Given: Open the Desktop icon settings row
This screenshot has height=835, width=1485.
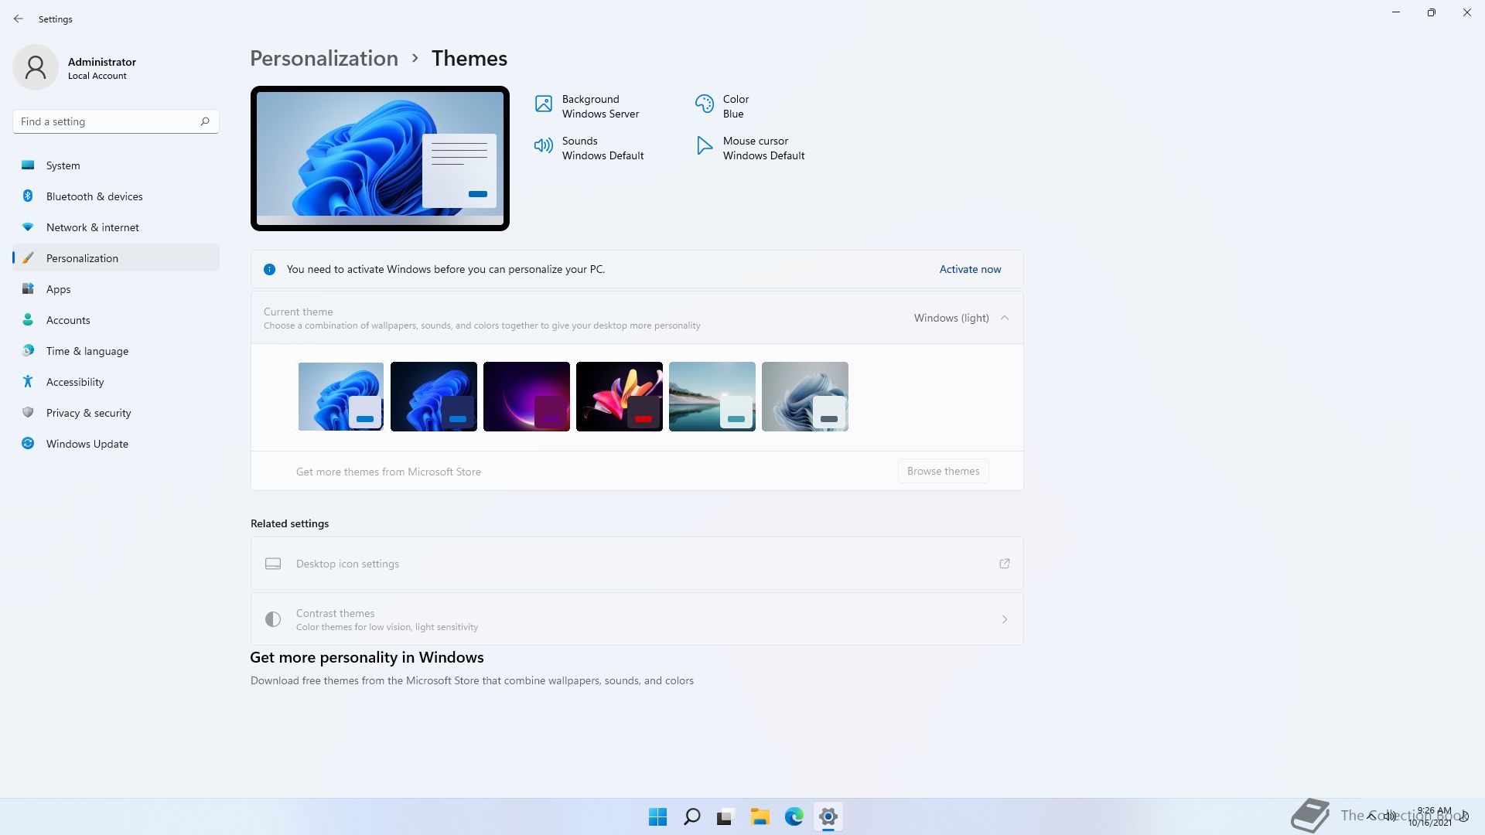Looking at the screenshot, I should click(x=637, y=564).
